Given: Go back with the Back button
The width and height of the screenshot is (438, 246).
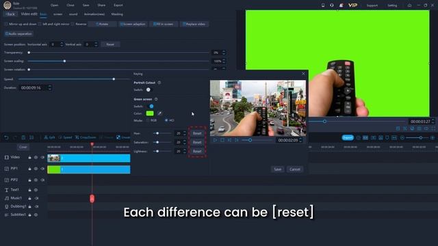Looking at the screenshot, I should tap(10, 14).
